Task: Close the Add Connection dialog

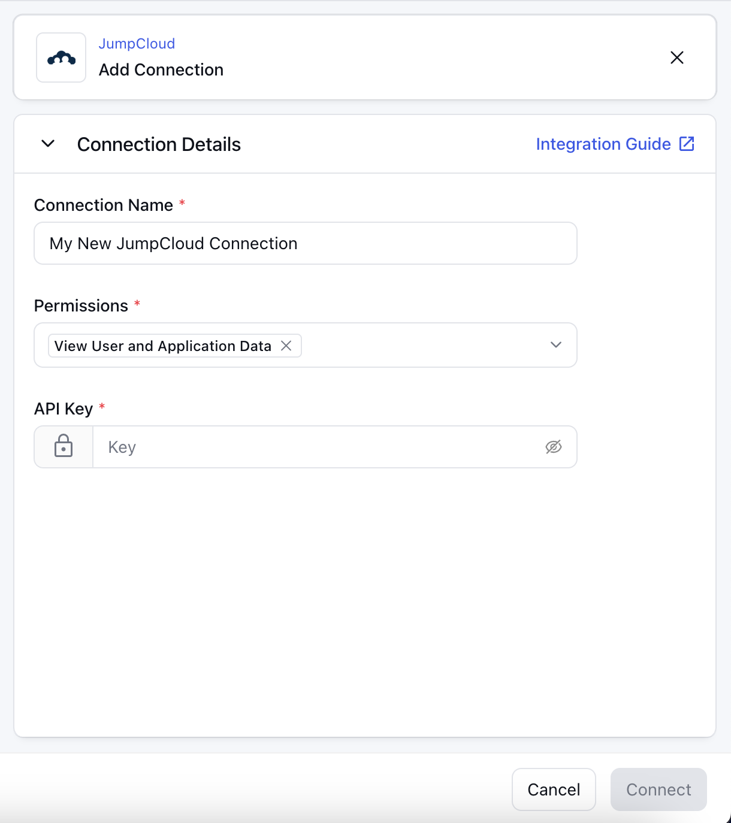Action: point(677,58)
